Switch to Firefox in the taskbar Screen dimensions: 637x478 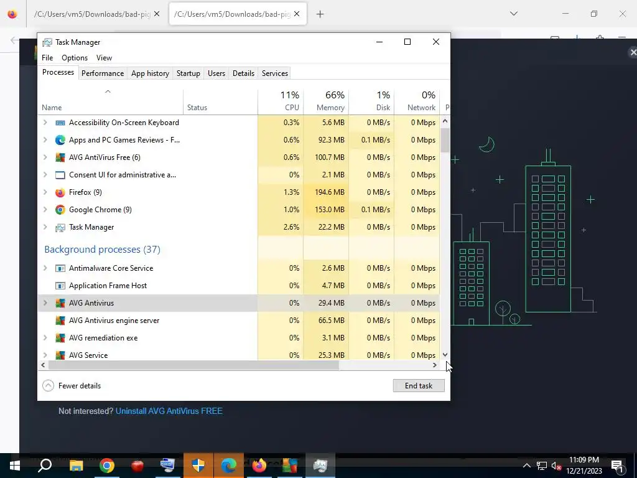tap(259, 466)
